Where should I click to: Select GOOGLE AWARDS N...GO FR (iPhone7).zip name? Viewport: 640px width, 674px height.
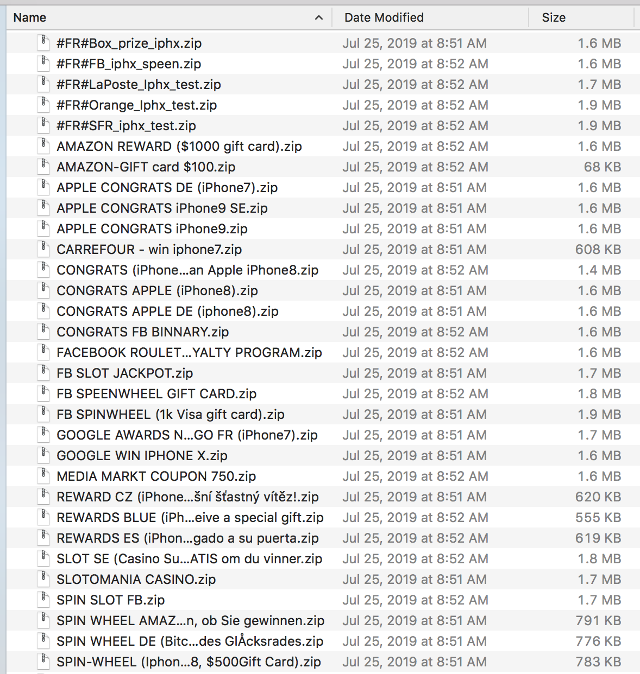(187, 435)
